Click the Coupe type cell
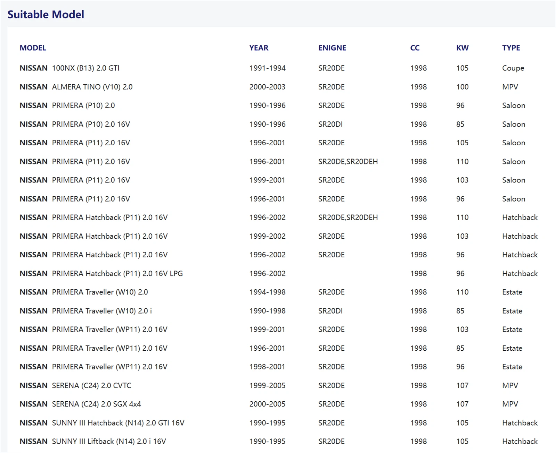The image size is (556, 453). pos(513,68)
